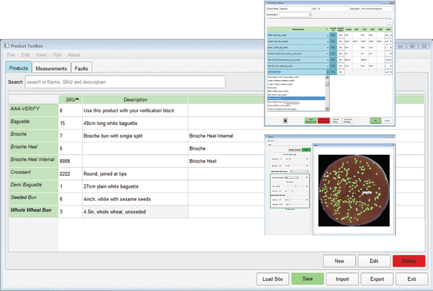Open the View menu
The image size is (433, 291).
pos(41,55)
